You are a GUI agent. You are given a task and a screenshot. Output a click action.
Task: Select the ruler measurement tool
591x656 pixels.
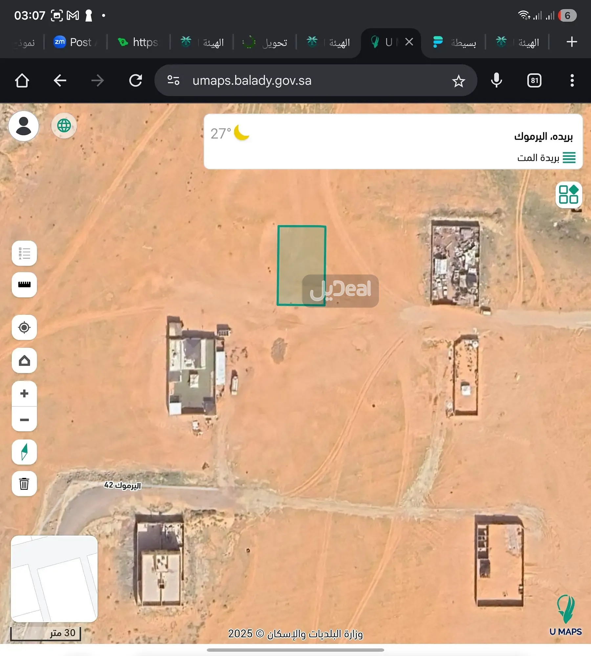[24, 285]
